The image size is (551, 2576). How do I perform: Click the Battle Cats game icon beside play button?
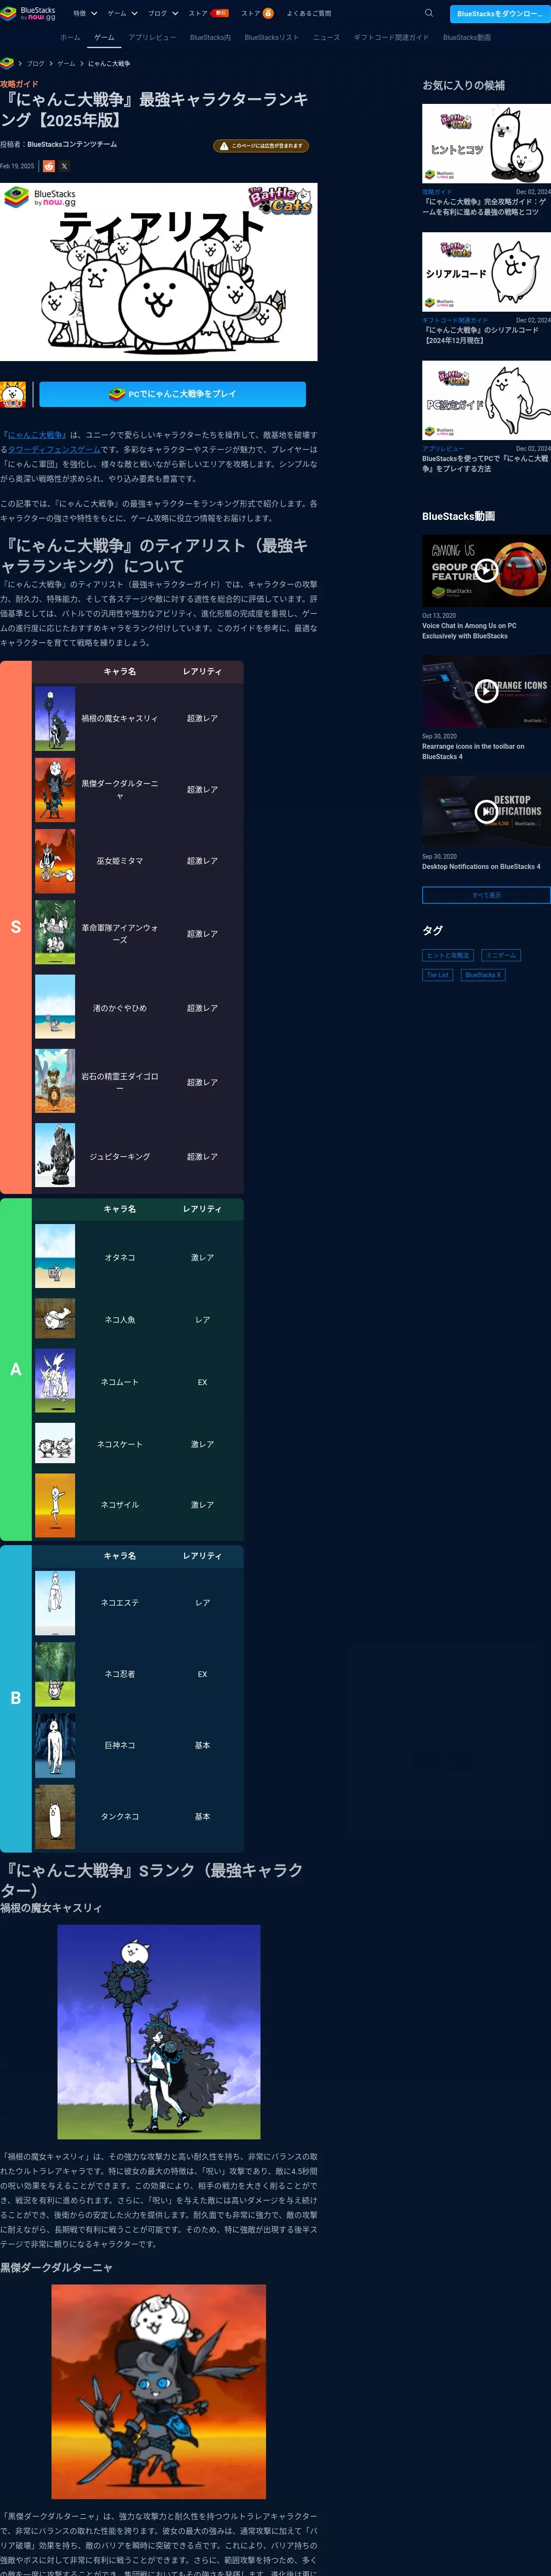click(x=13, y=394)
